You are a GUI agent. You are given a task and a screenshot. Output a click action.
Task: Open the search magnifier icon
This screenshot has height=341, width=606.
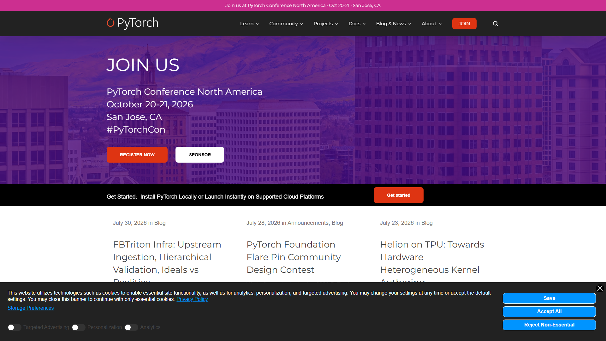tap(496, 24)
